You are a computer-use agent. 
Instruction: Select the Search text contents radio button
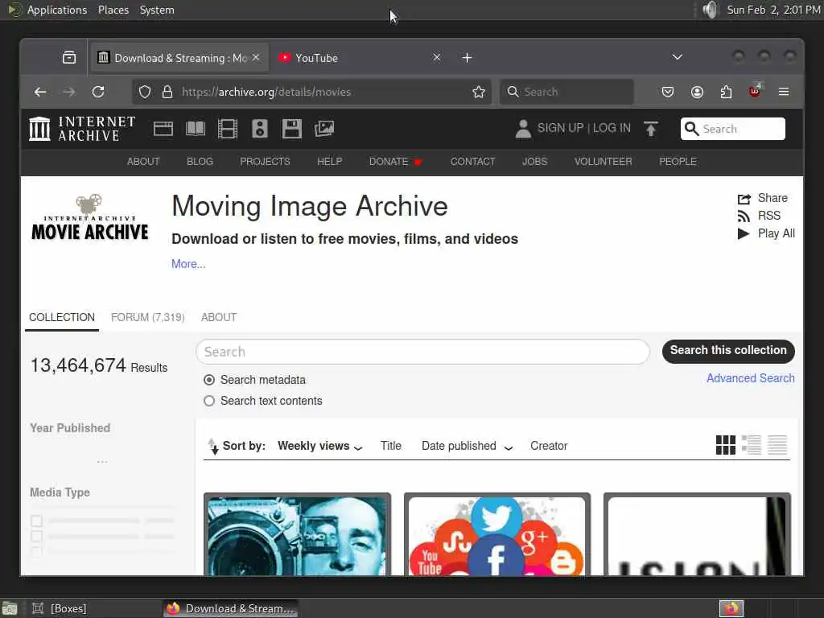209,401
